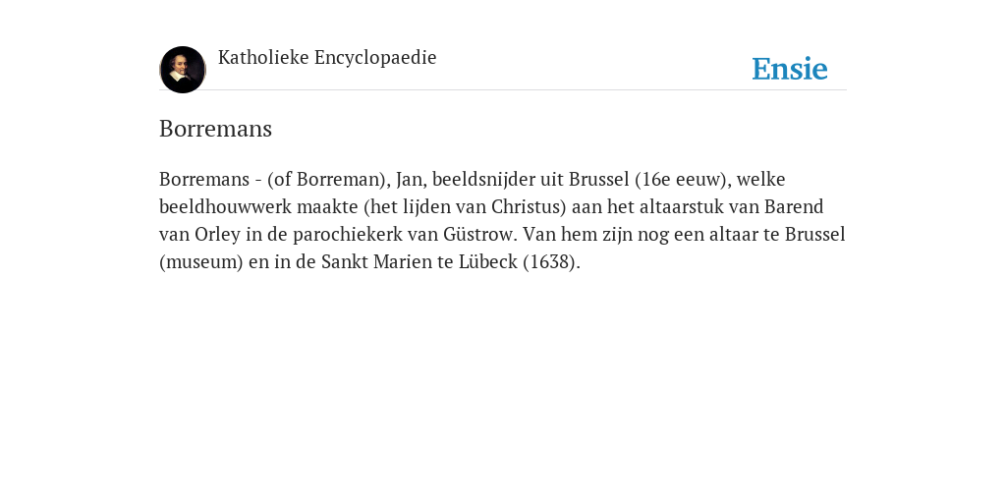Click the word Lübeck in the text
This screenshot has height=503, width=1006.
pyautogui.click(x=487, y=261)
